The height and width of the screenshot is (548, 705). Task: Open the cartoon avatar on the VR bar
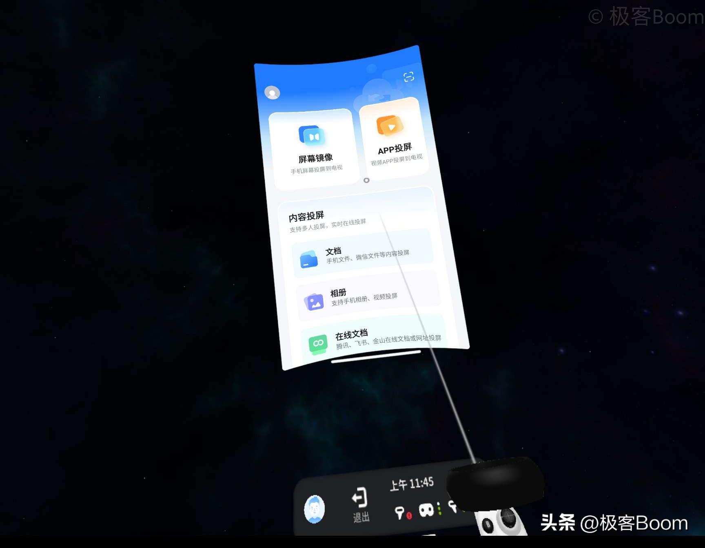[x=314, y=509]
